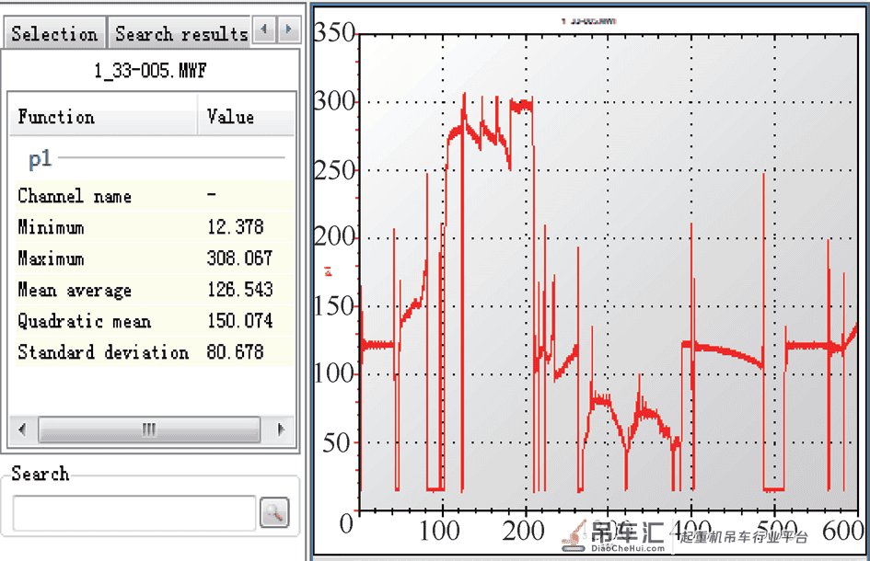Click the Mean average value 126.543
The image size is (870, 561).
click(x=240, y=290)
